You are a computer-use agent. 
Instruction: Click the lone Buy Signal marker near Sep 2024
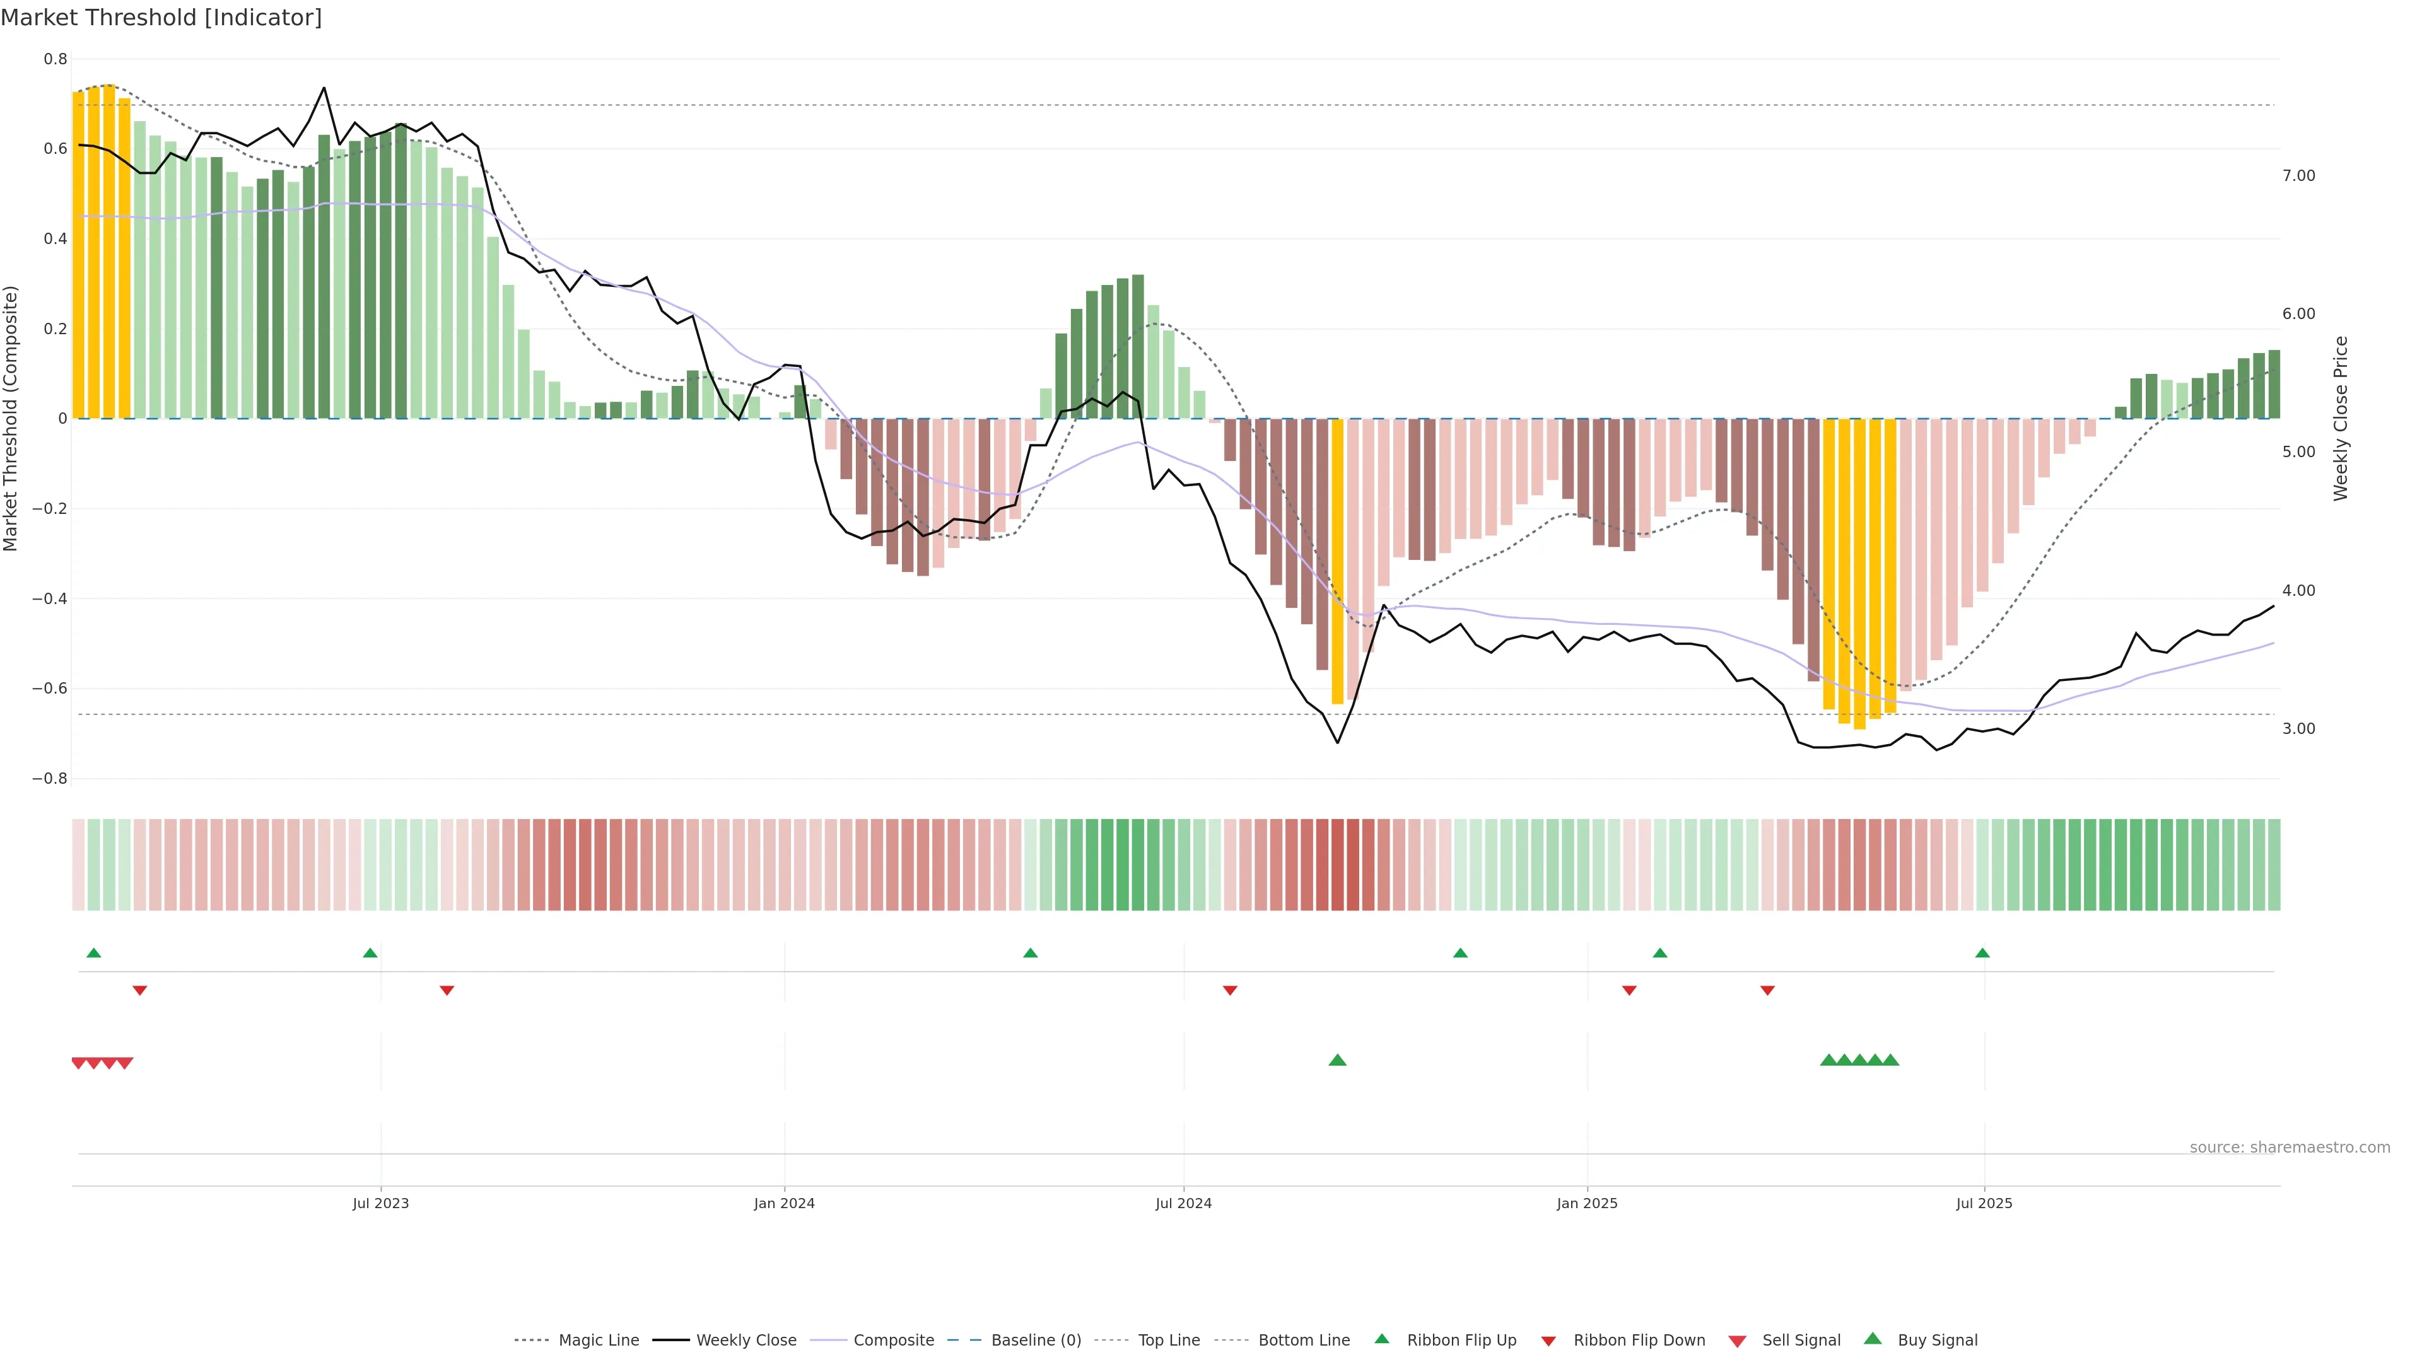pos(1337,1060)
